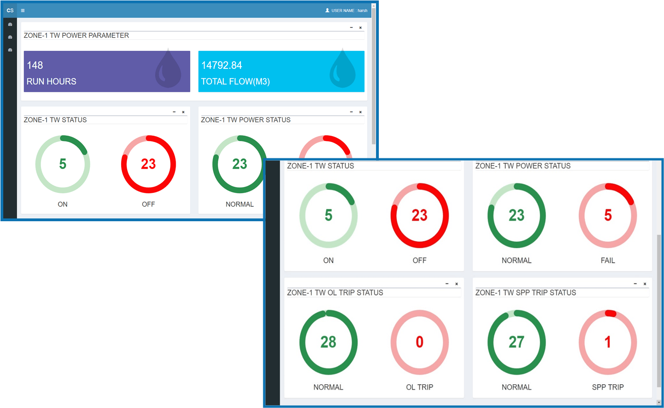Click the CS logo in header
664x408 pixels.
(x=10, y=10)
